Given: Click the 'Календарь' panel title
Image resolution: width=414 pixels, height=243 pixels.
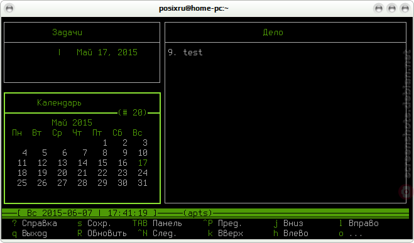Looking at the screenshot, I should click(x=60, y=102).
